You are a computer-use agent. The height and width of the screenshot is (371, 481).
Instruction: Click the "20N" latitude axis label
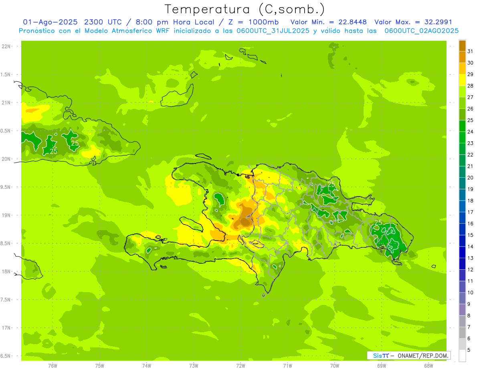pos(6,159)
